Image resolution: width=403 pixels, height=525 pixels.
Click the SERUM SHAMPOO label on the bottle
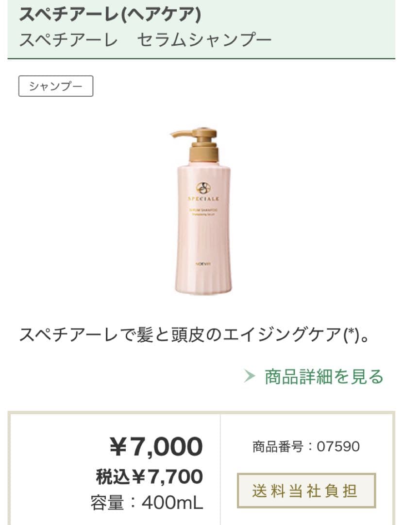203,210
